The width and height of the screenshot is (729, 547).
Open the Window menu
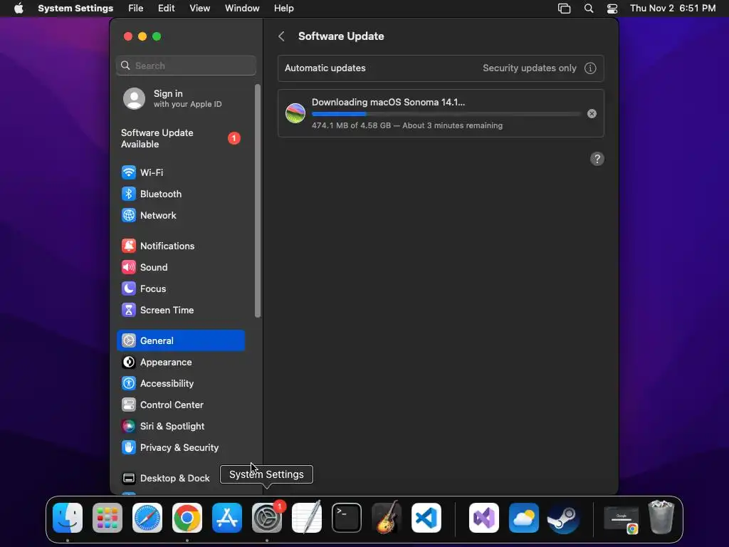point(242,8)
